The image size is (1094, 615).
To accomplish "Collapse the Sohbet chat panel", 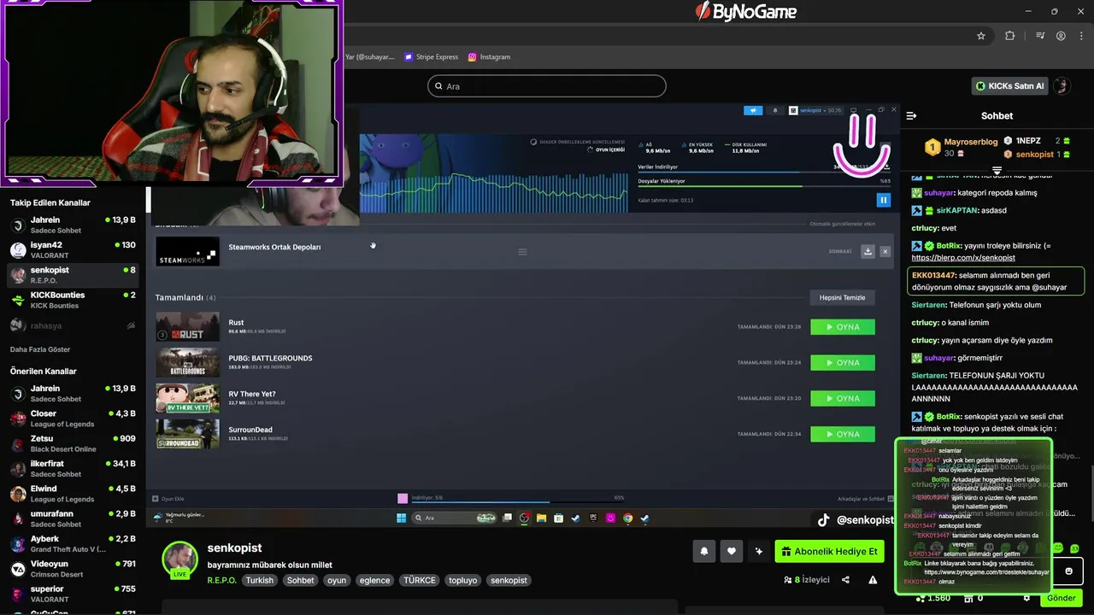I will [x=911, y=115].
